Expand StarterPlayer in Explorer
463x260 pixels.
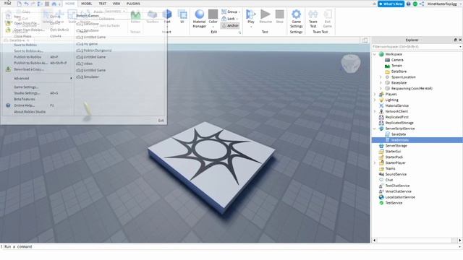[375, 163]
